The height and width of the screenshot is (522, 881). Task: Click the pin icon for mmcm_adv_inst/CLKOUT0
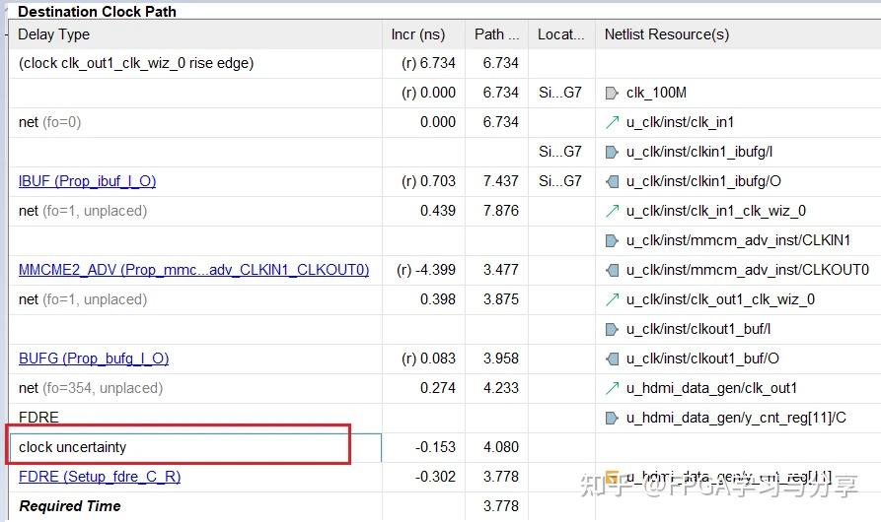[x=612, y=270]
